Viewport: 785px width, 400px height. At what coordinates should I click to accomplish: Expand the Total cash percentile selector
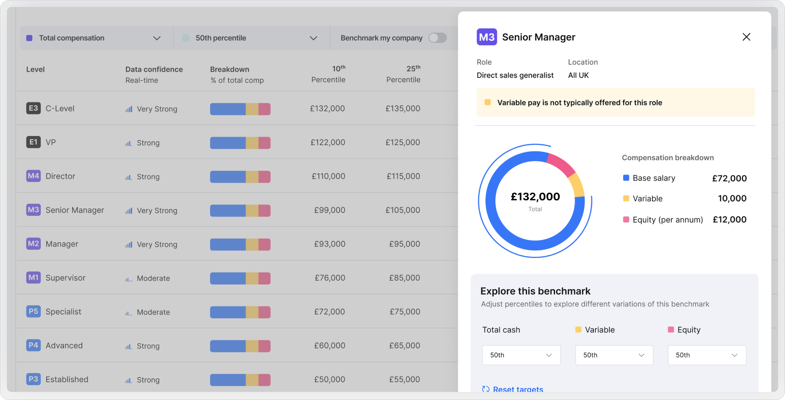pyautogui.click(x=521, y=355)
